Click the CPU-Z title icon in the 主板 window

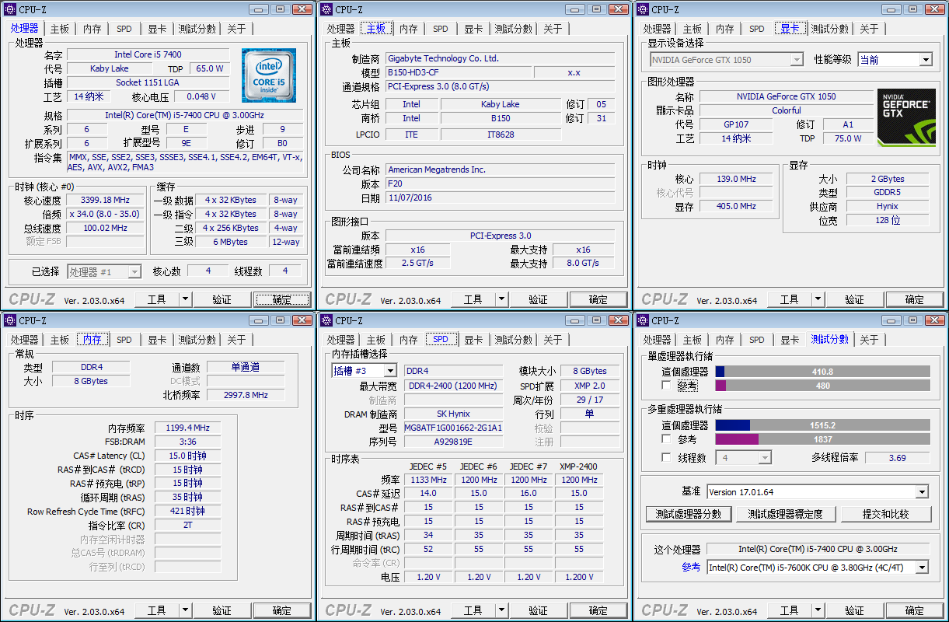click(x=326, y=9)
